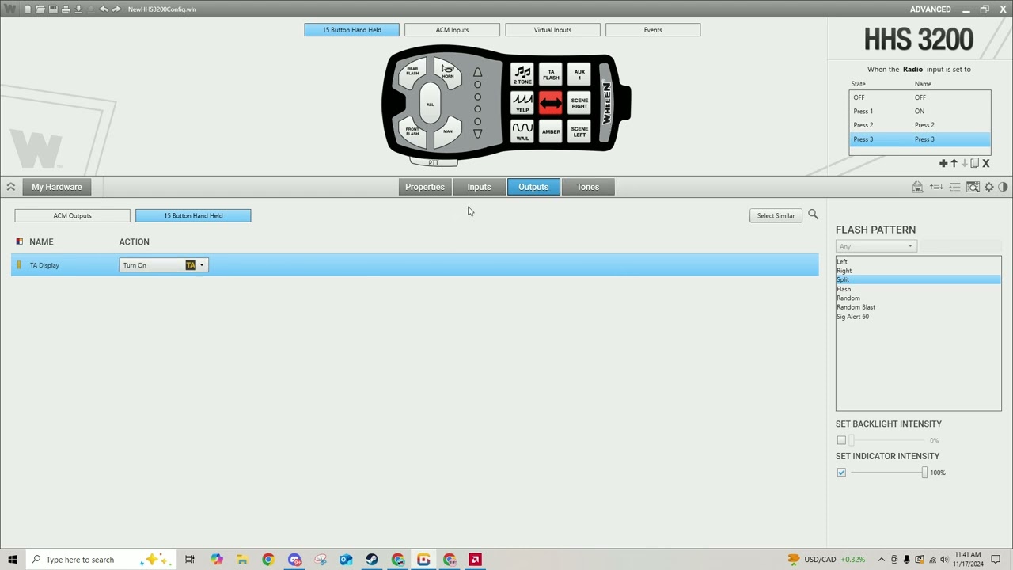Toggle the contrast half-circle icon
Viewport: 1013px width, 570px height.
pos(1003,187)
